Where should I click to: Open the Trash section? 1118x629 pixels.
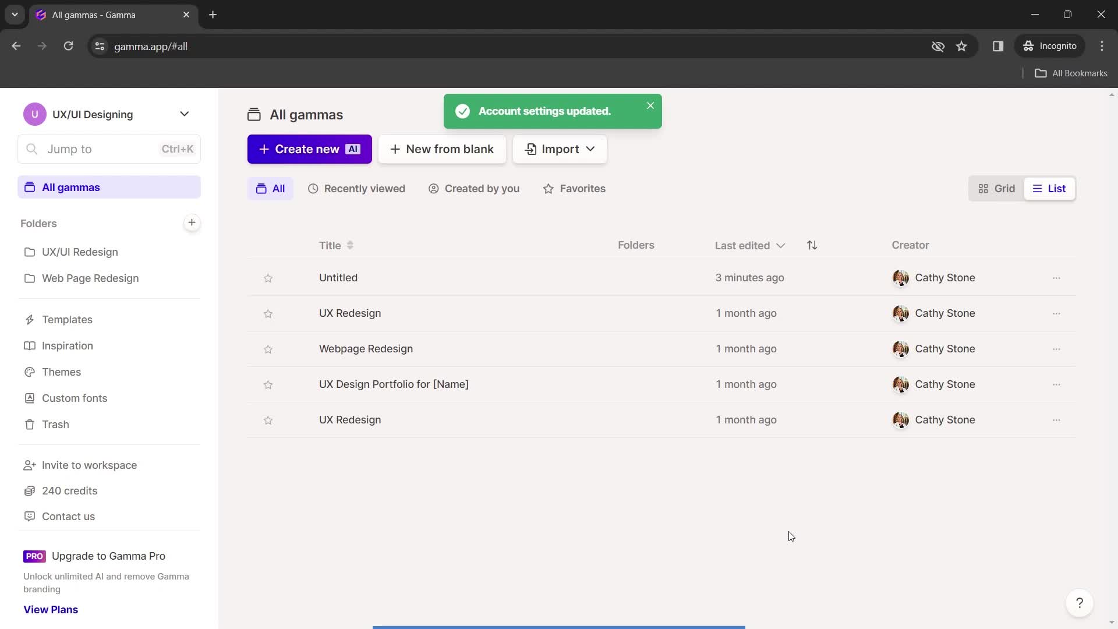point(55,424)
